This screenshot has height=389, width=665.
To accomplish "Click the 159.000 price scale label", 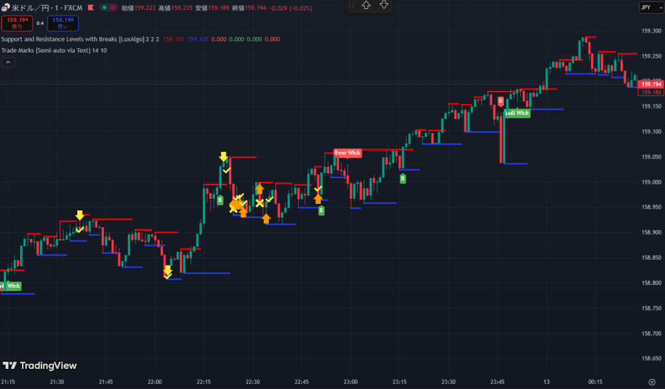I will click(651, 182).
